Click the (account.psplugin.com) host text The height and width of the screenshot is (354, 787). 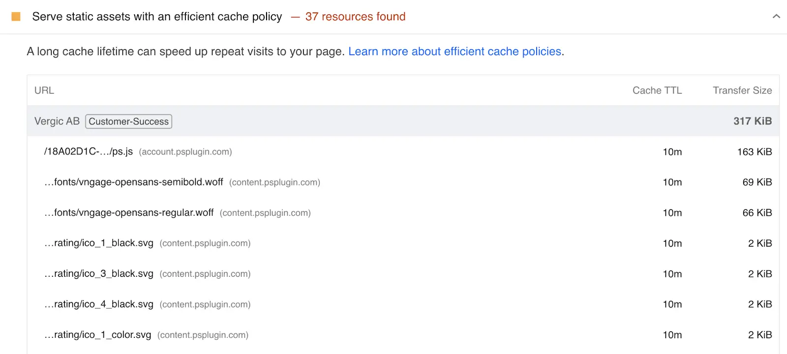coord(185,152)
